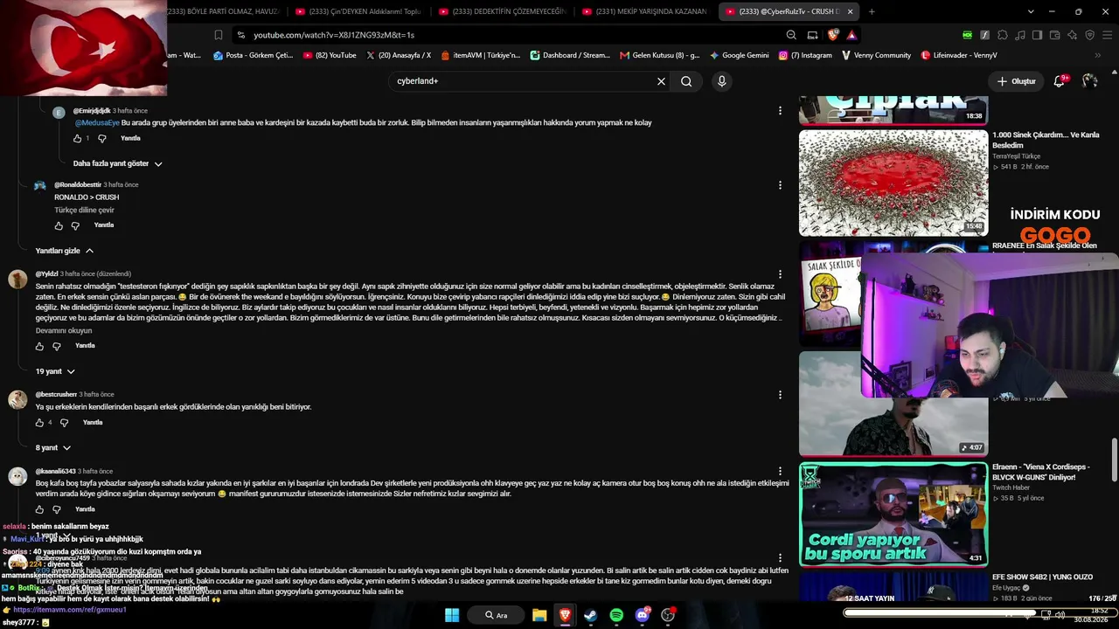This screenshot has height=629, width=1119.
Task: Open options menu for @Ronaldobesttir comment
Action: 780,185
